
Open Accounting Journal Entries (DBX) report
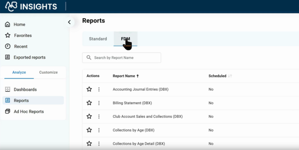pyautogui.click(x=141, y=89)
